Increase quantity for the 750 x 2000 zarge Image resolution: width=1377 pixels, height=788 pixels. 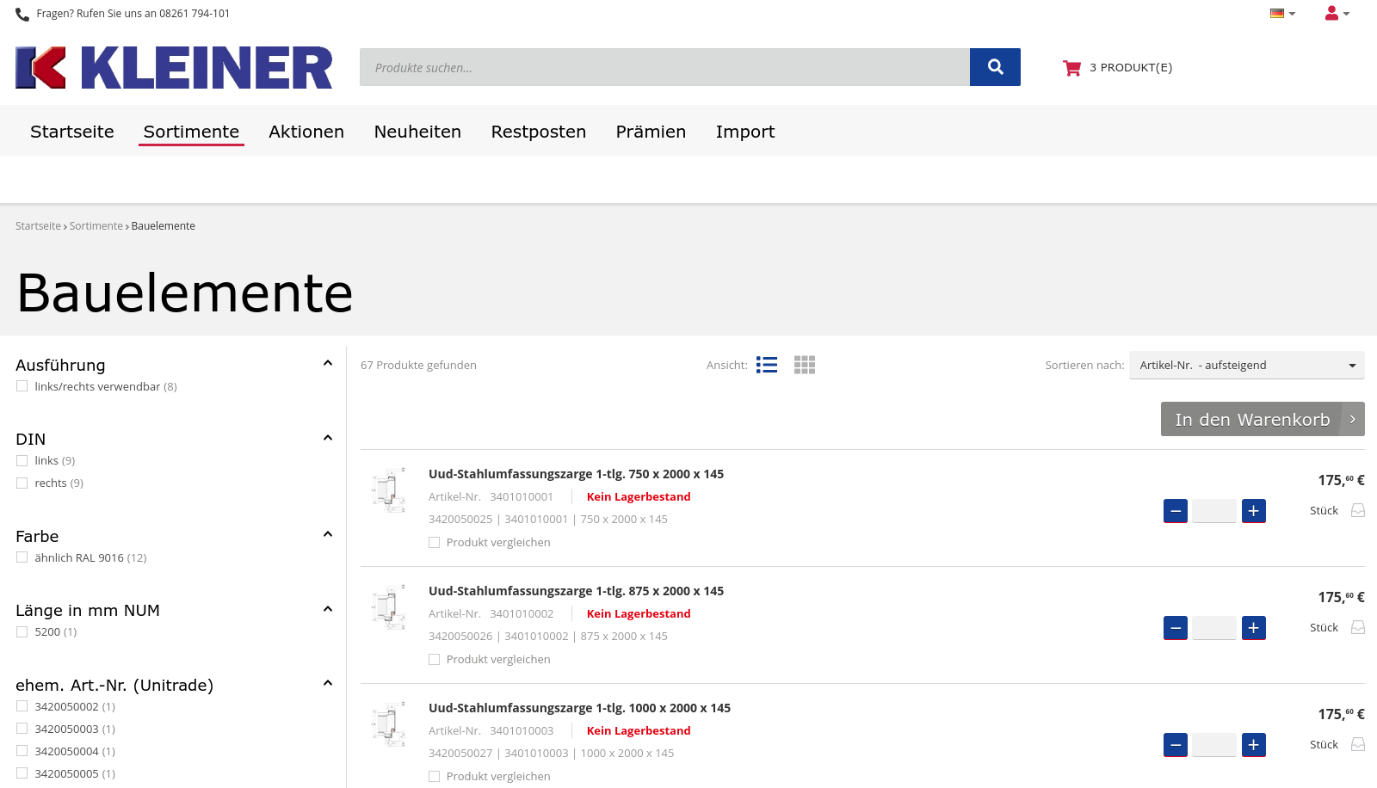[x=1253, y=510]
